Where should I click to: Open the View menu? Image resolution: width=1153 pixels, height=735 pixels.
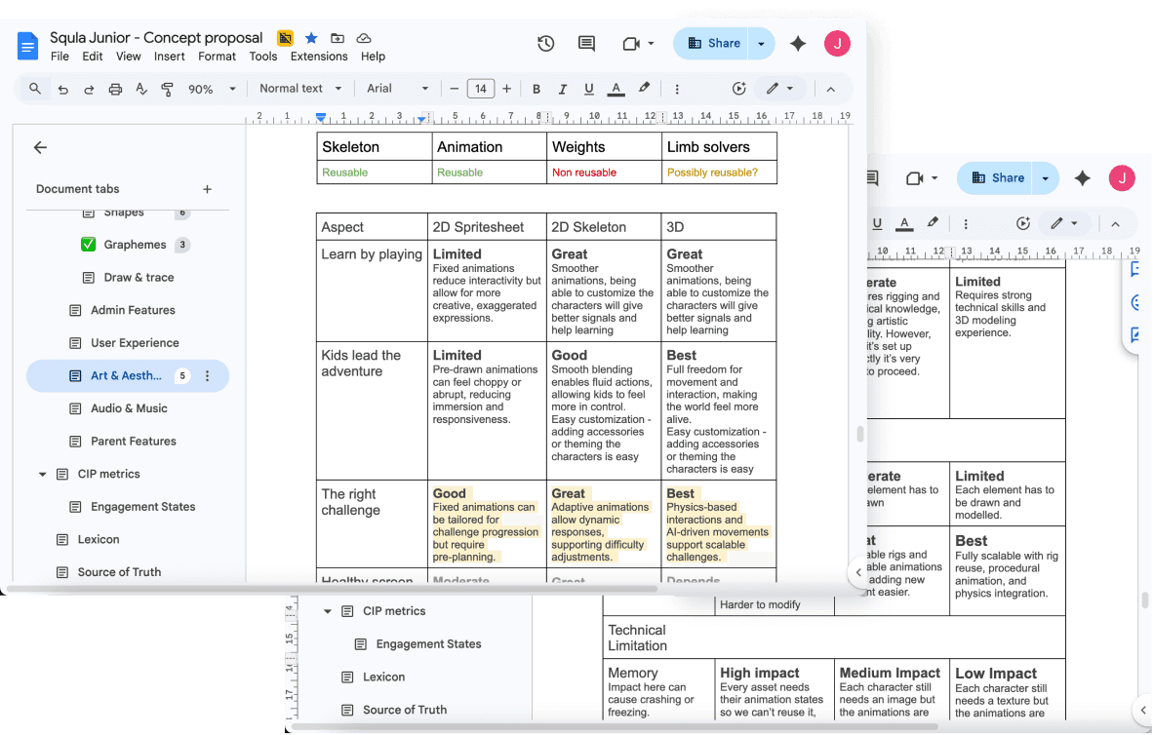pos(128,57)
